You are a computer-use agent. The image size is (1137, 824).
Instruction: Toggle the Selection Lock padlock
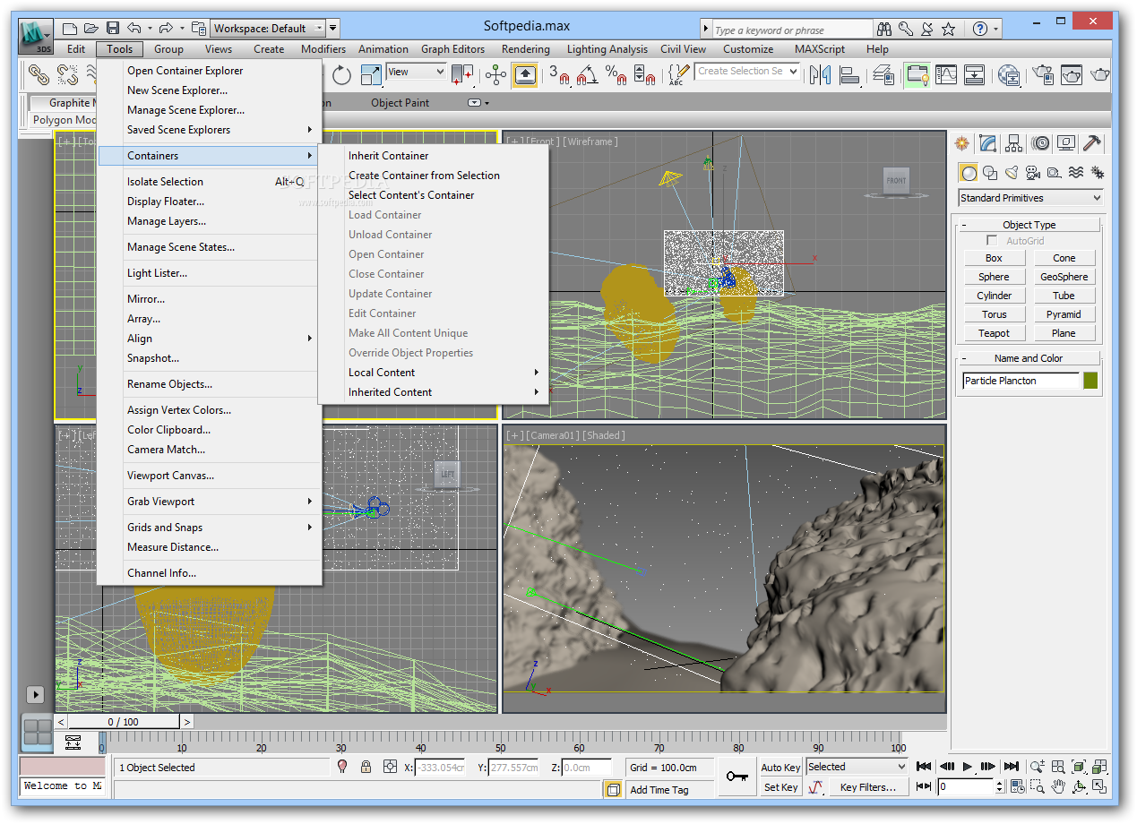[366, 767]
